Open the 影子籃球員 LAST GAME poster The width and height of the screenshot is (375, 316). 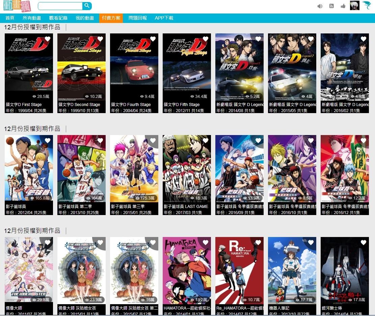[187, 169]
